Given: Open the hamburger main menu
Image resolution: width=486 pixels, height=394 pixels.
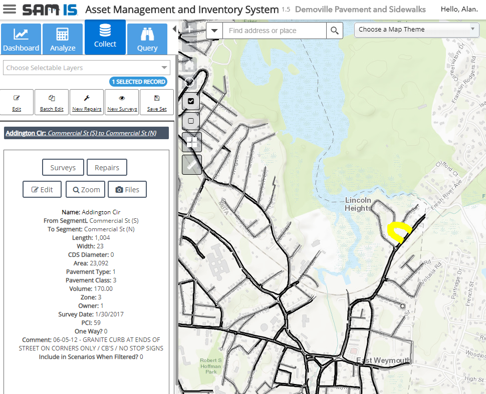Looking at the screenshot, I should 10,10.
